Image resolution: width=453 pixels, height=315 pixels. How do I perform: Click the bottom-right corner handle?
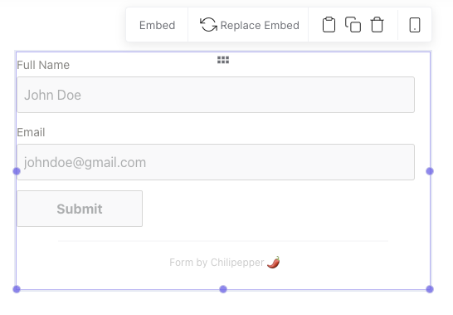pyautogui.click(x=430, y=289)
